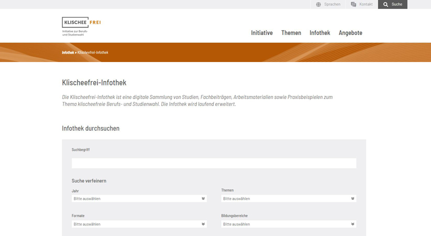Click the speech bubble icon beside Kontakt

[x=353, y=4]
